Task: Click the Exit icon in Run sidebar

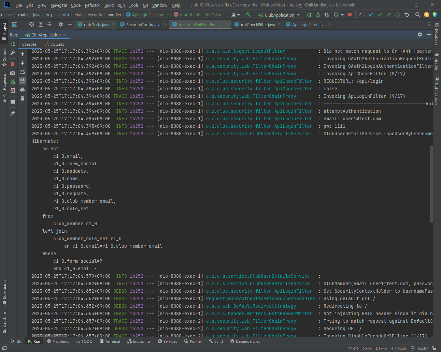Action: (x=13, y=91)
